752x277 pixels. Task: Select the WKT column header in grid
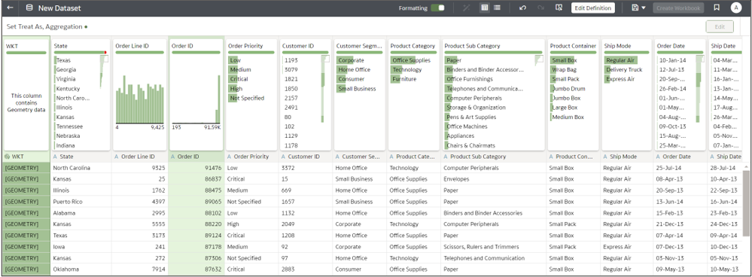click(26, 157)
